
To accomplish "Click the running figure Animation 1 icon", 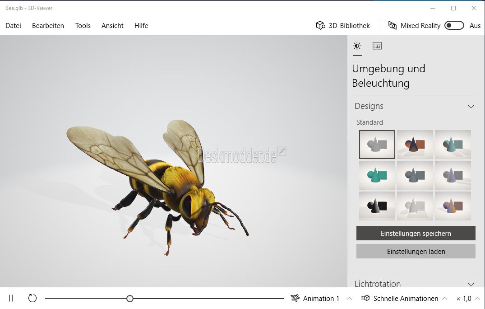I will (x=295, y=298).
